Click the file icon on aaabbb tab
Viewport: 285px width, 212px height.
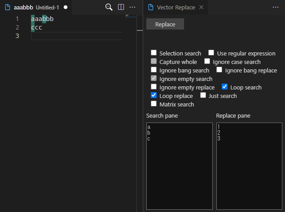click(x=8, y=8)
